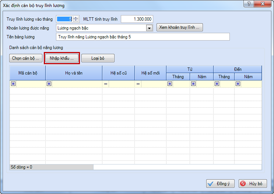
Task: Click the Số dòng = 0 status text
Action: coord(21,167)
